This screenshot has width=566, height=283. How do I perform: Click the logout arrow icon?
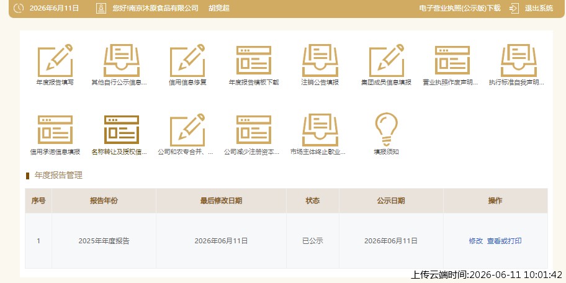coord(514,8)
